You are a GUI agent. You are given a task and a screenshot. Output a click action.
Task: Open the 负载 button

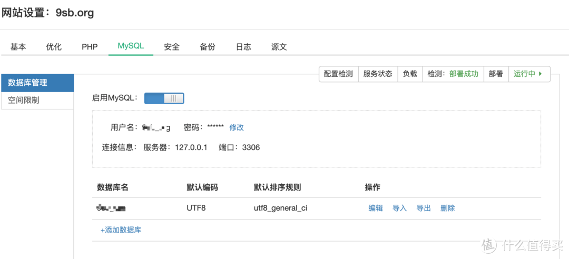click(x=410, y=74)
